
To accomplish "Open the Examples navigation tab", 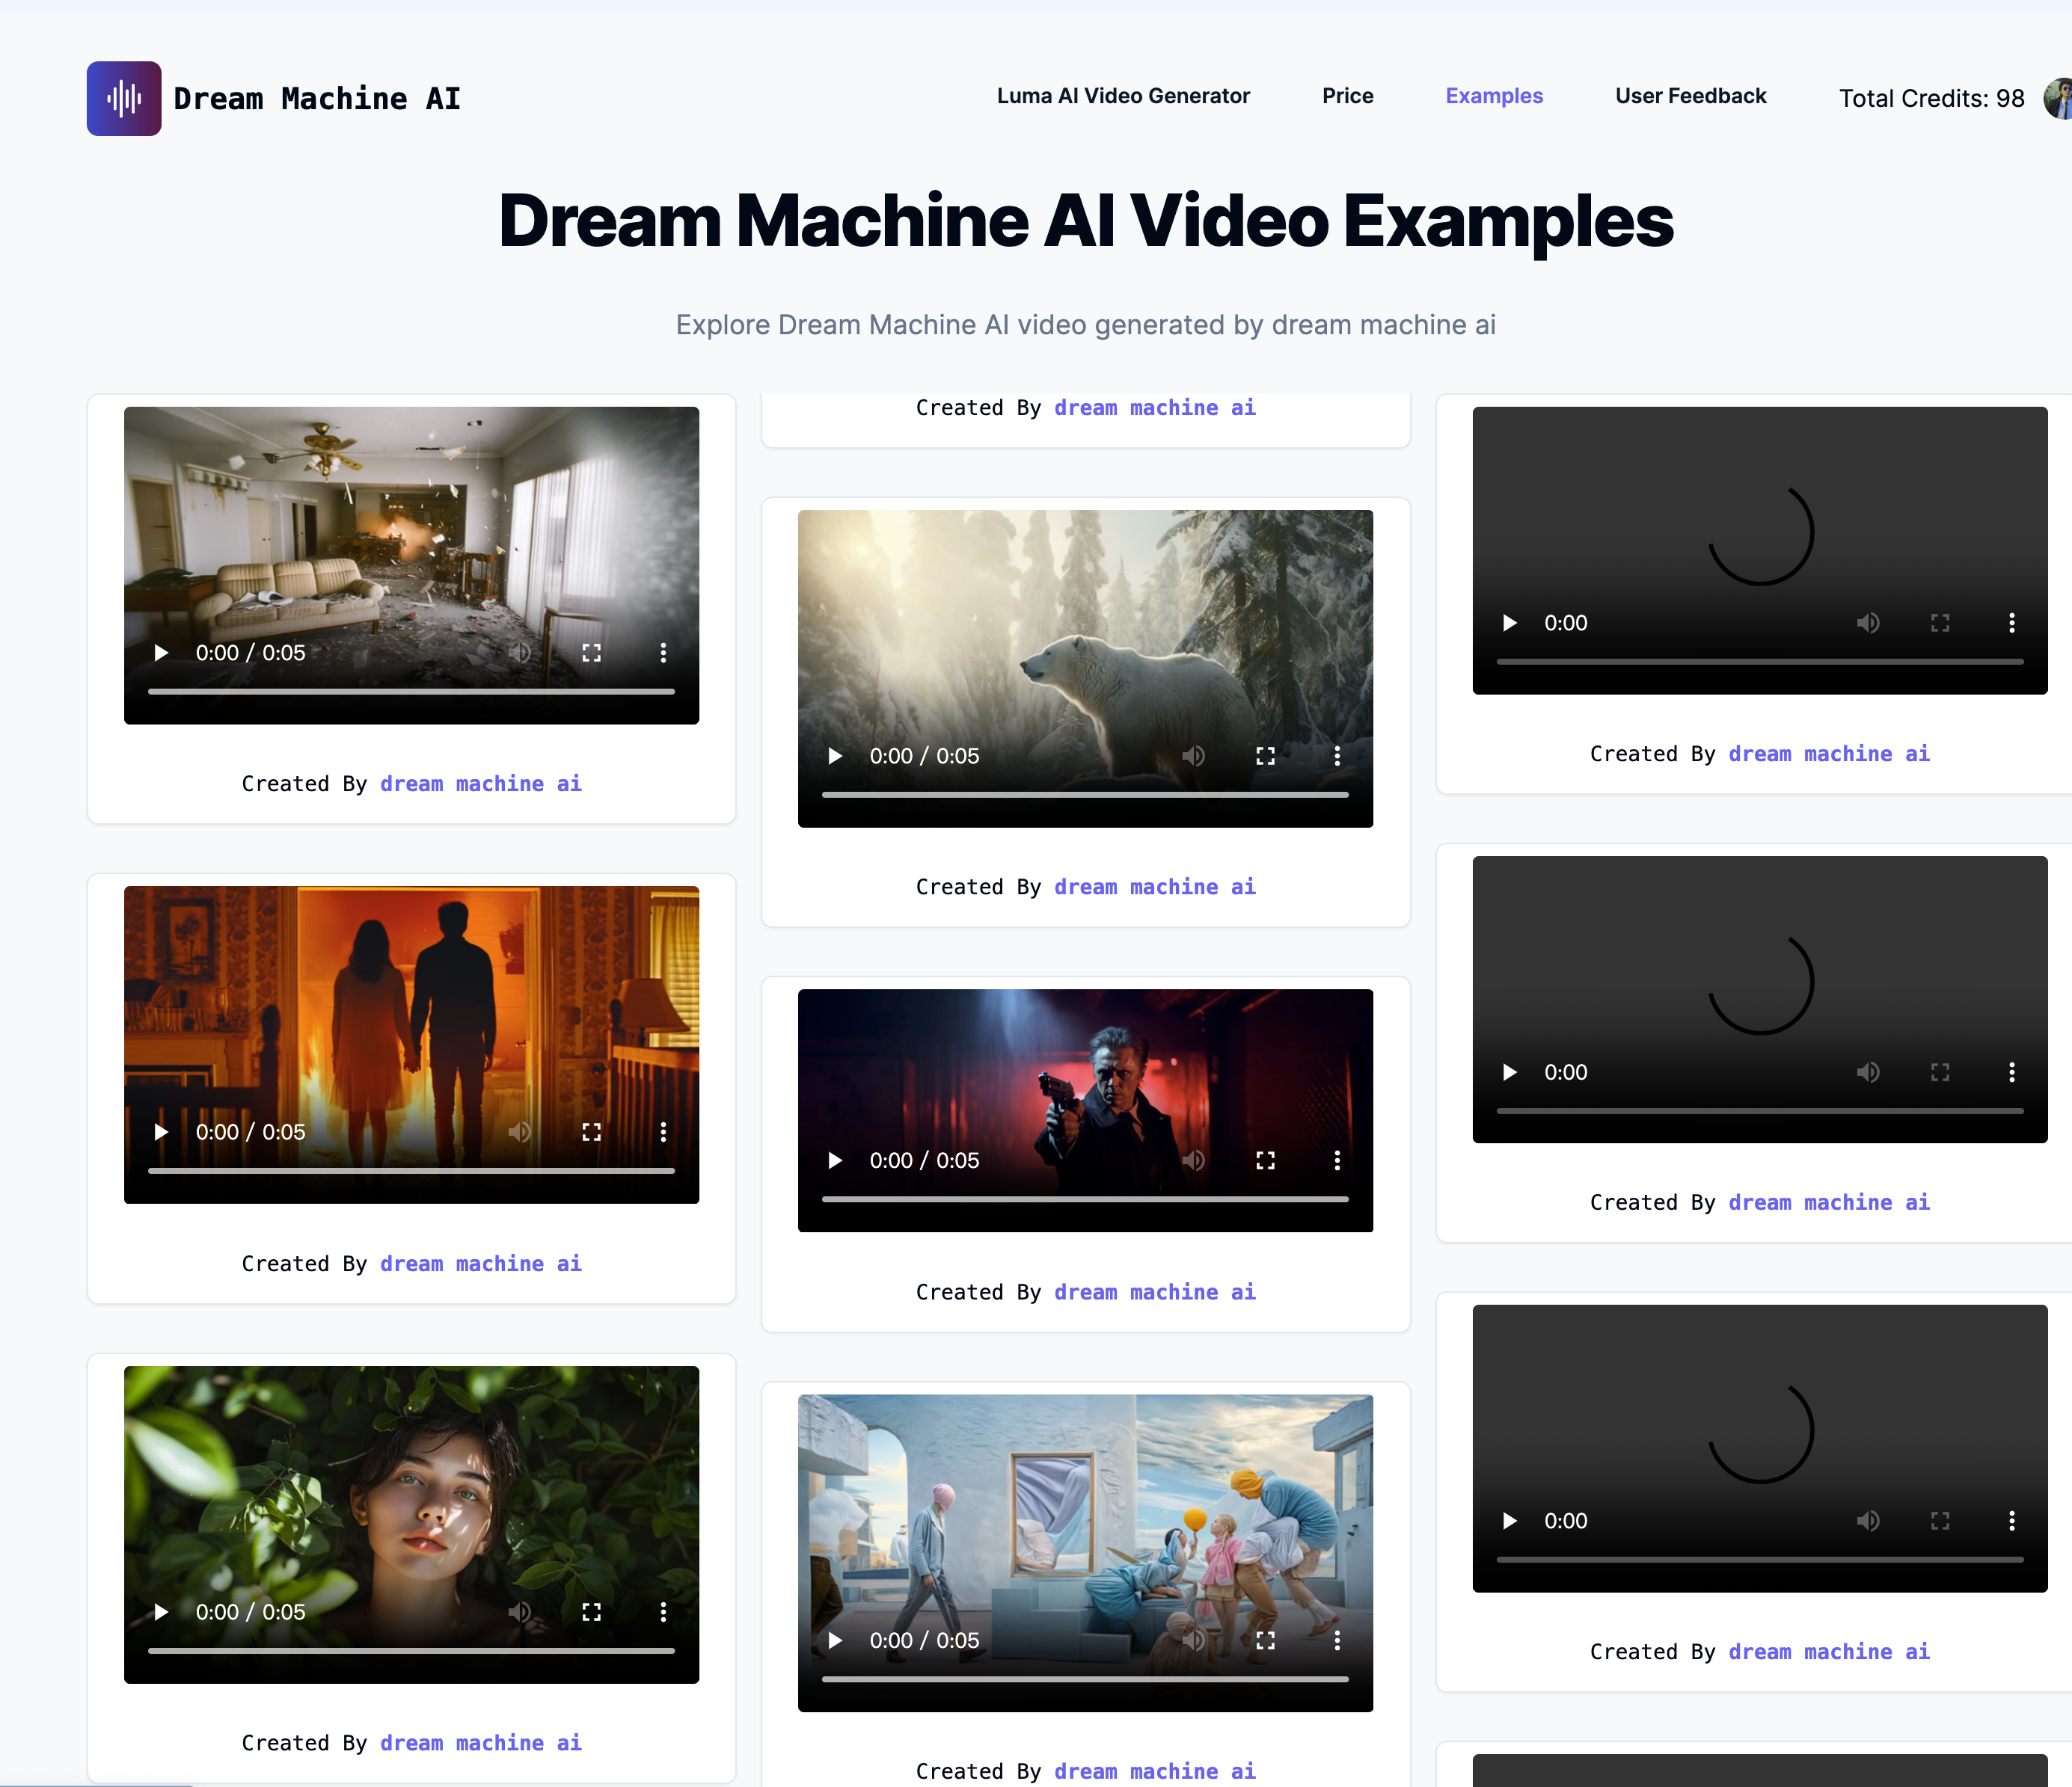I will (x=1494, y=96).
